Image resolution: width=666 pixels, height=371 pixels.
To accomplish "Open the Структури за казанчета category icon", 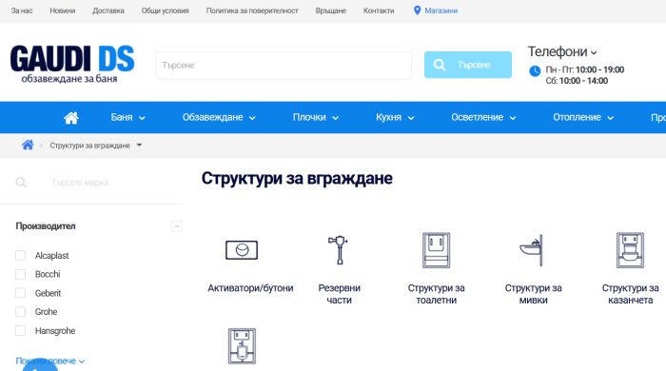I will pyautogui.click(x=630, y=250).
